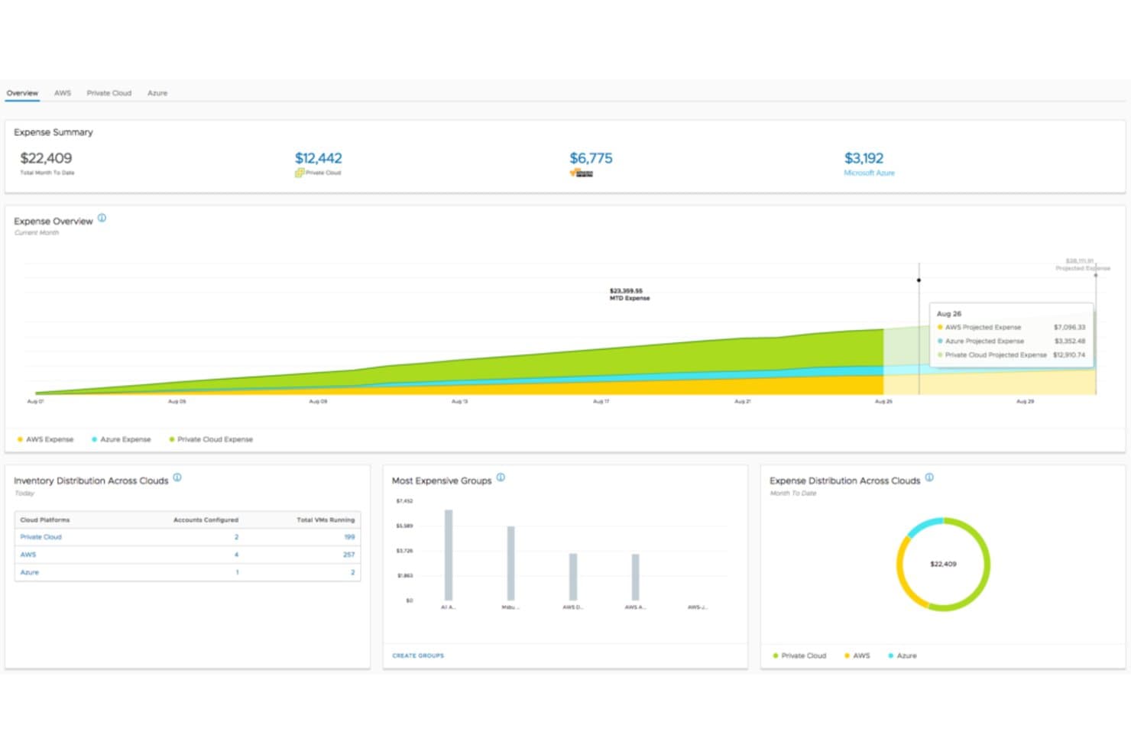1131x754 pixels.
Task: Click the 'Total VMs Running' column header
Action: (x=326, y=519)
